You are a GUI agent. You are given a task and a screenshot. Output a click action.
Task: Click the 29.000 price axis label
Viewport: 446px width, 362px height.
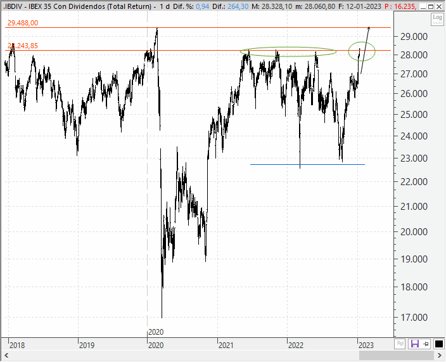pos(414,36)
